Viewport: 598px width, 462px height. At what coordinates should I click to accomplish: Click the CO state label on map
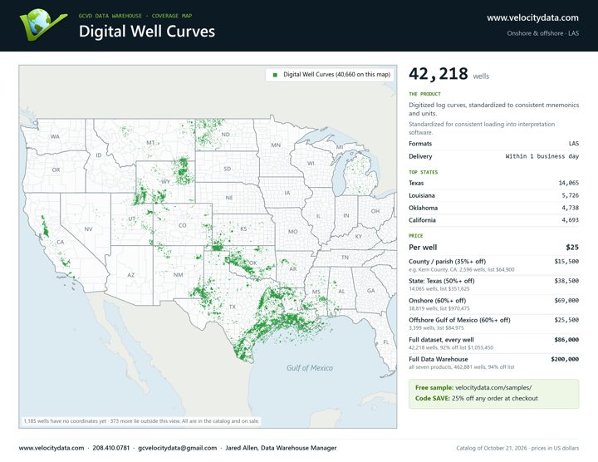(182, 225)
